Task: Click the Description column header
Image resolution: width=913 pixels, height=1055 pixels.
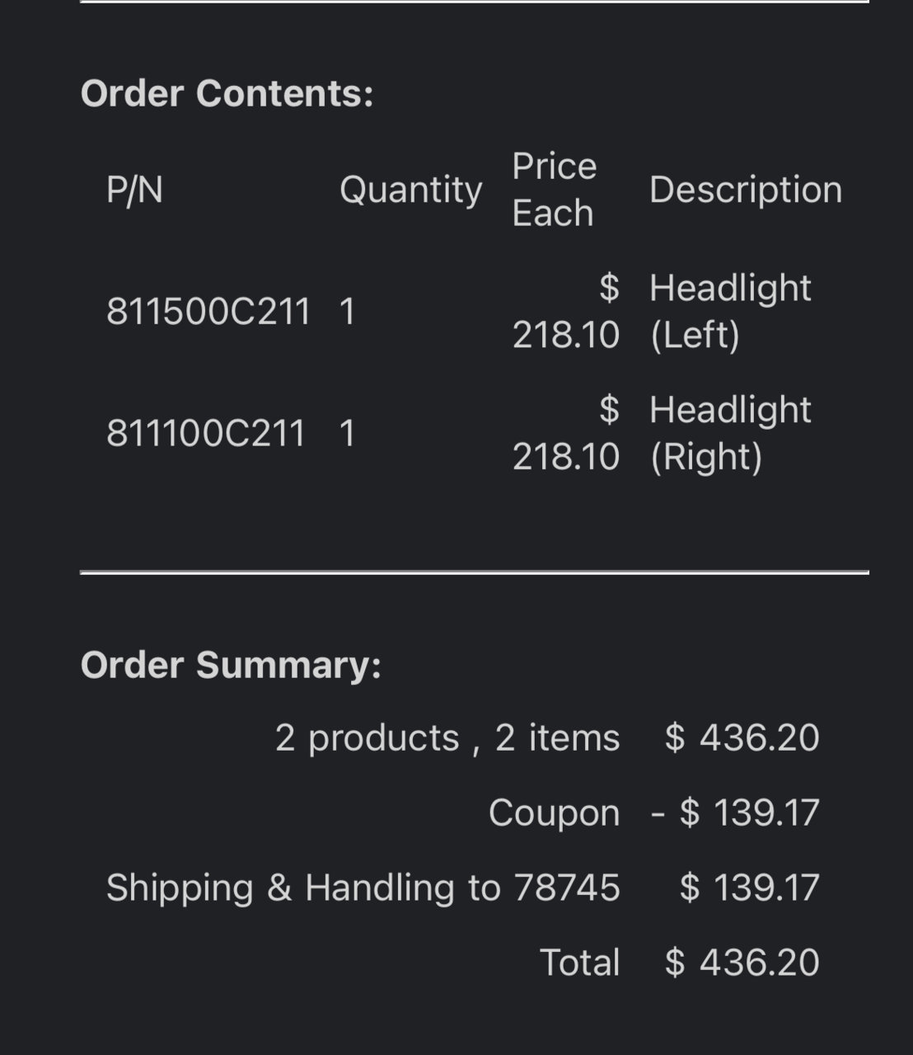Action: [x=746, y=191]
